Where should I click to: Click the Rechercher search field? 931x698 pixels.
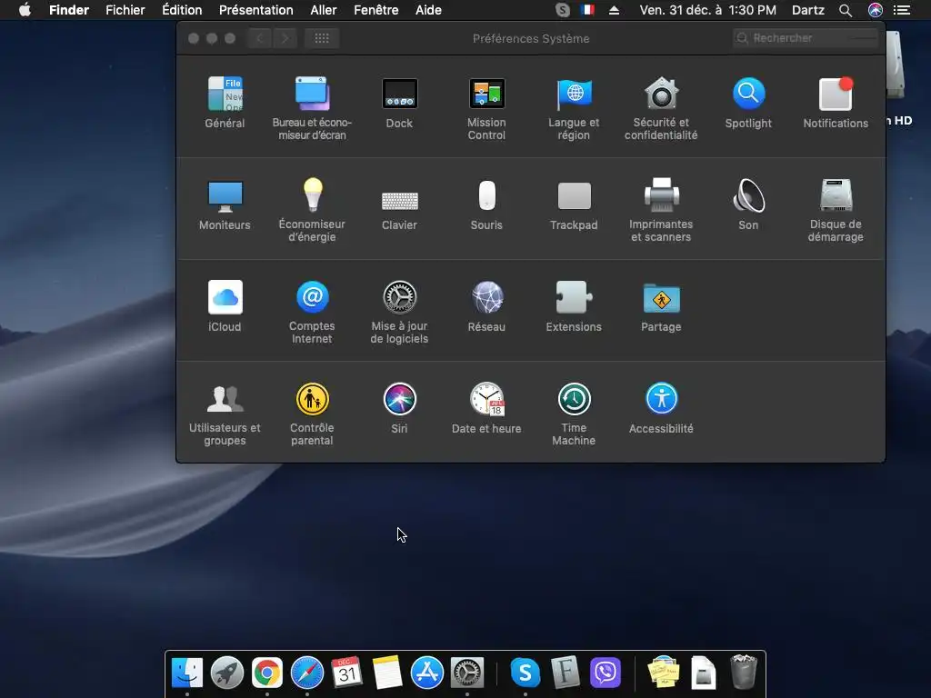pyautogui.click(x=806, y=38)
